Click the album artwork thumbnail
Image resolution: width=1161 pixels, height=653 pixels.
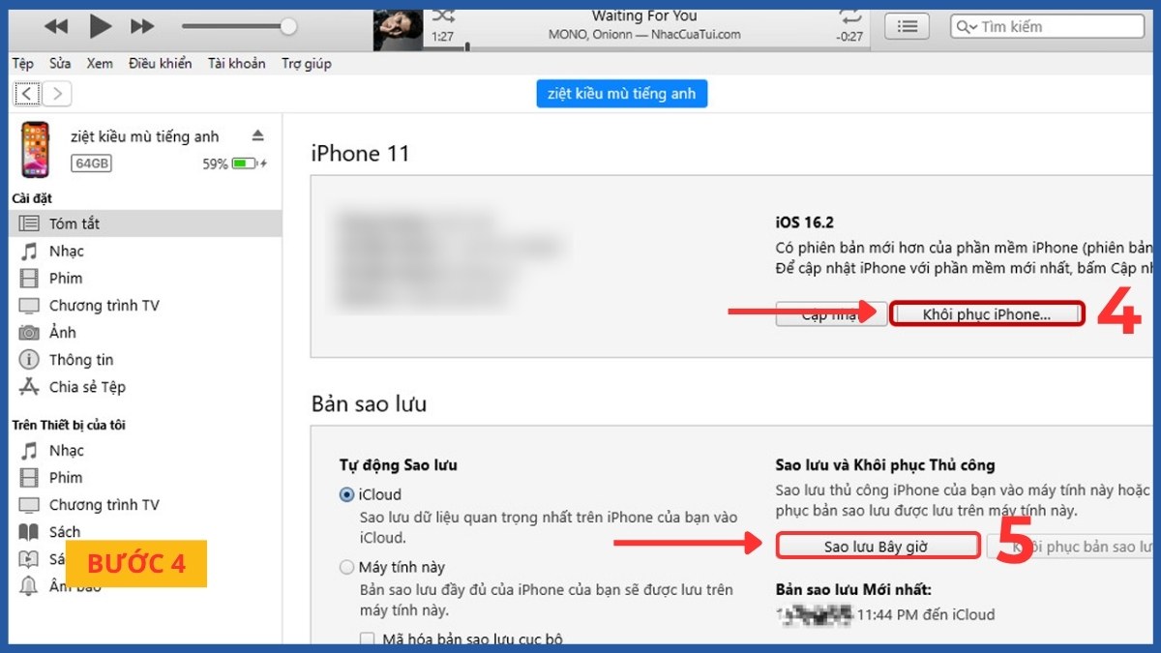[x=398, y=29]
